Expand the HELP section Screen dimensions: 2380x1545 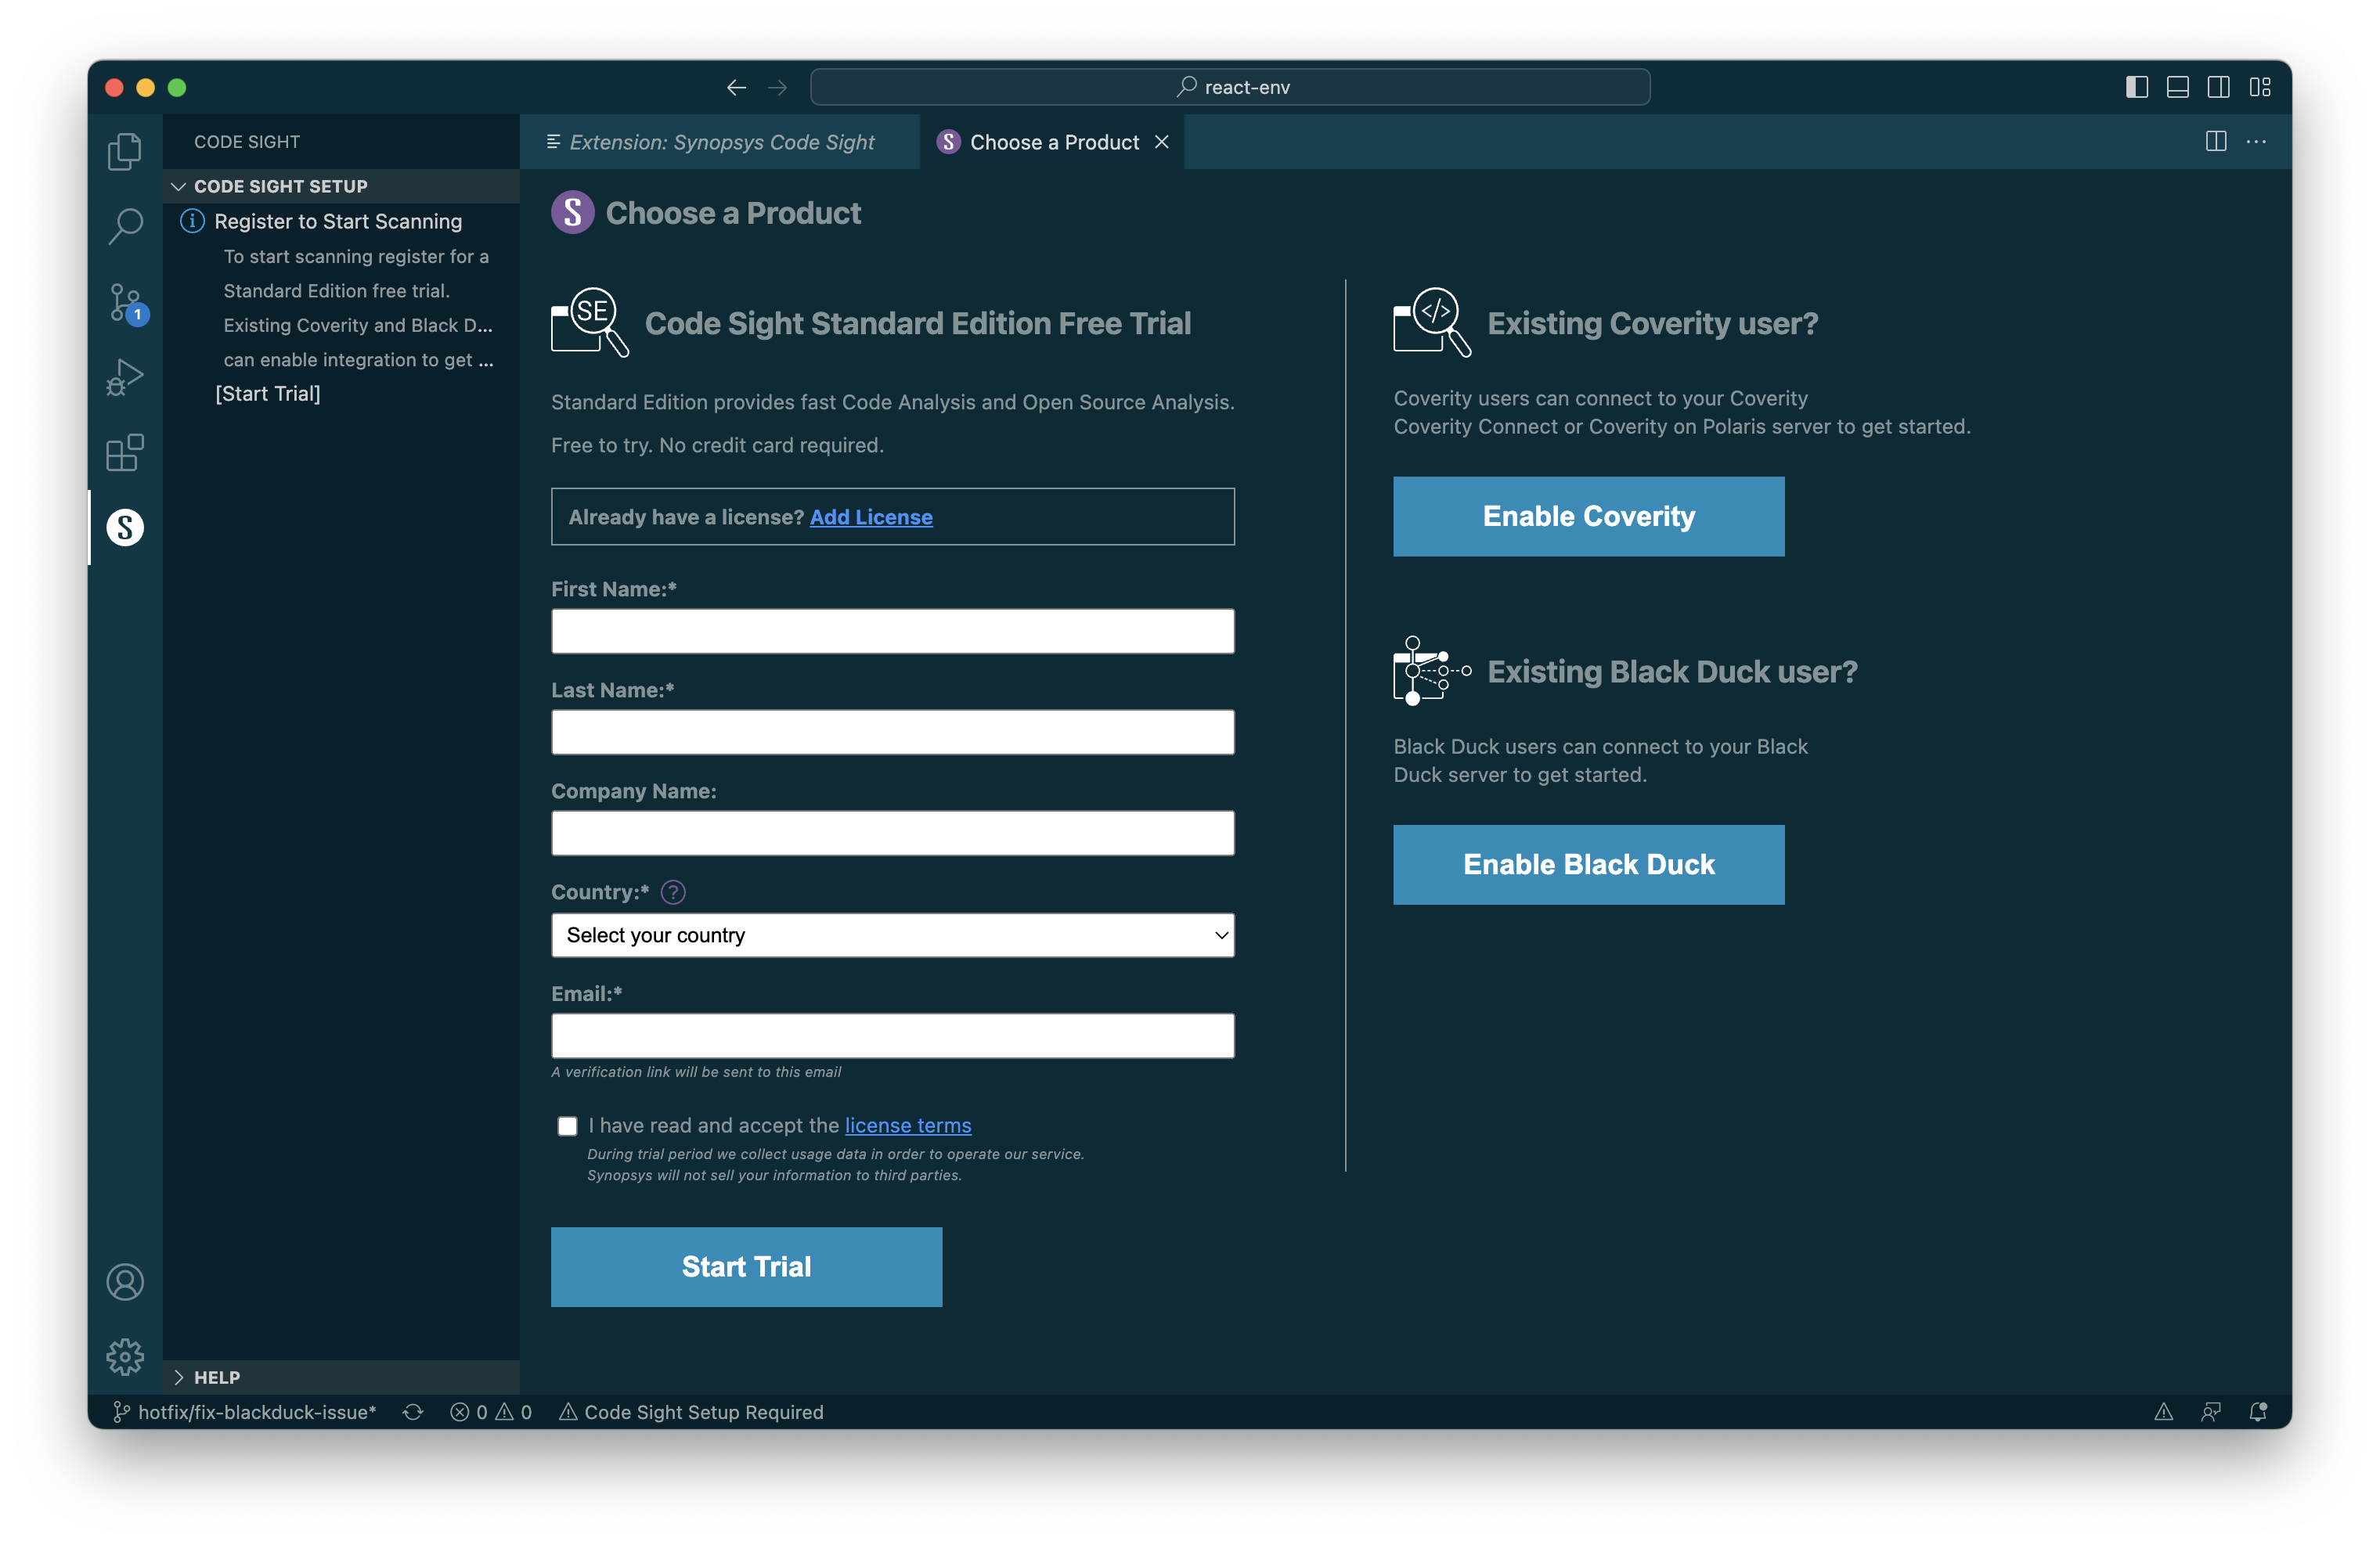341,1376
